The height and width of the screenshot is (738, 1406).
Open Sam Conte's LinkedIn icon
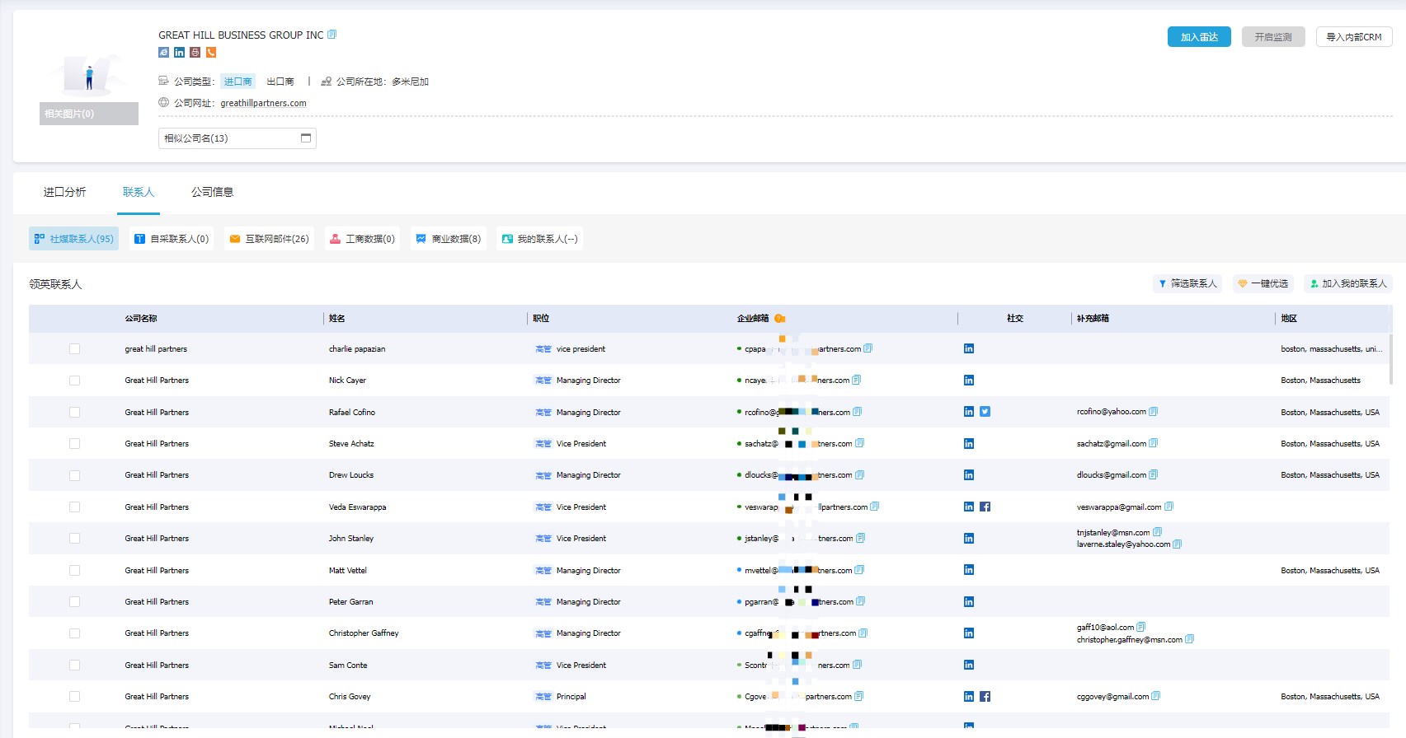click(969, 665)
